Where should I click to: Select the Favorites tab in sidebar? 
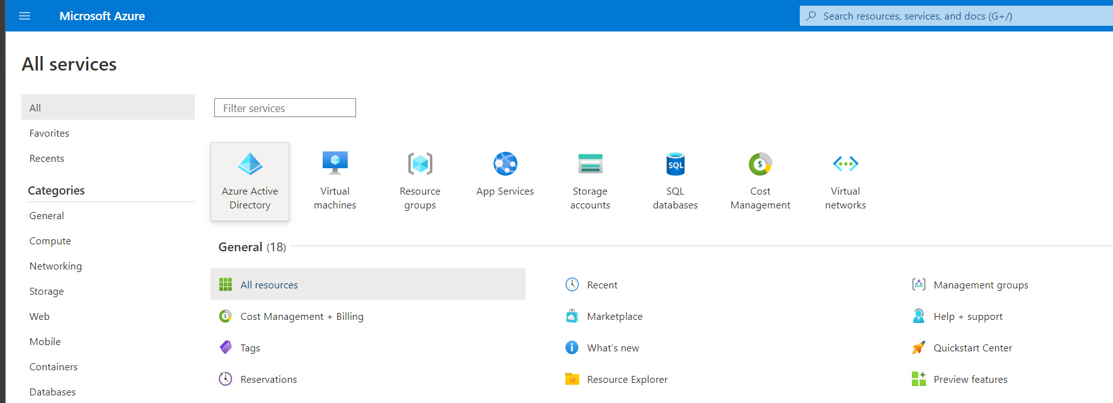49,133
